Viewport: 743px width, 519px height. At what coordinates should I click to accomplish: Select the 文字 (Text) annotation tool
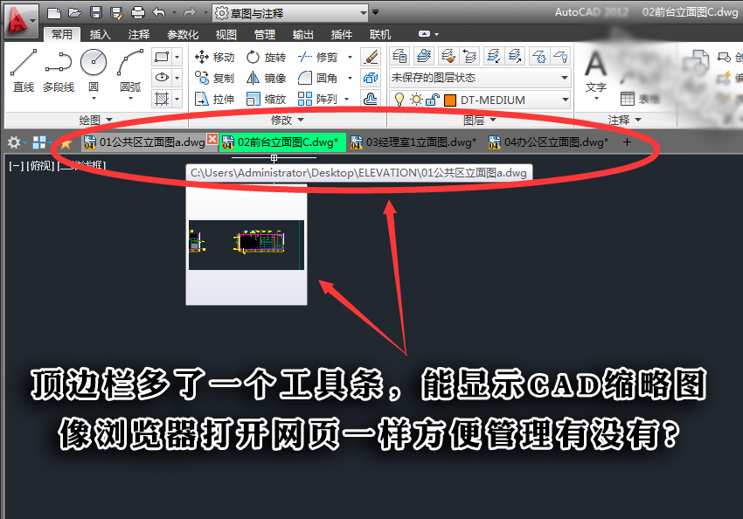pyautogui.click(x=595, y=71)
